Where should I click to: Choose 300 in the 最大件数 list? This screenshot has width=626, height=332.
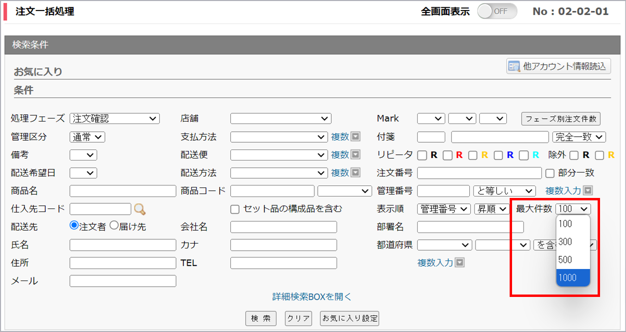click(573, 242)
